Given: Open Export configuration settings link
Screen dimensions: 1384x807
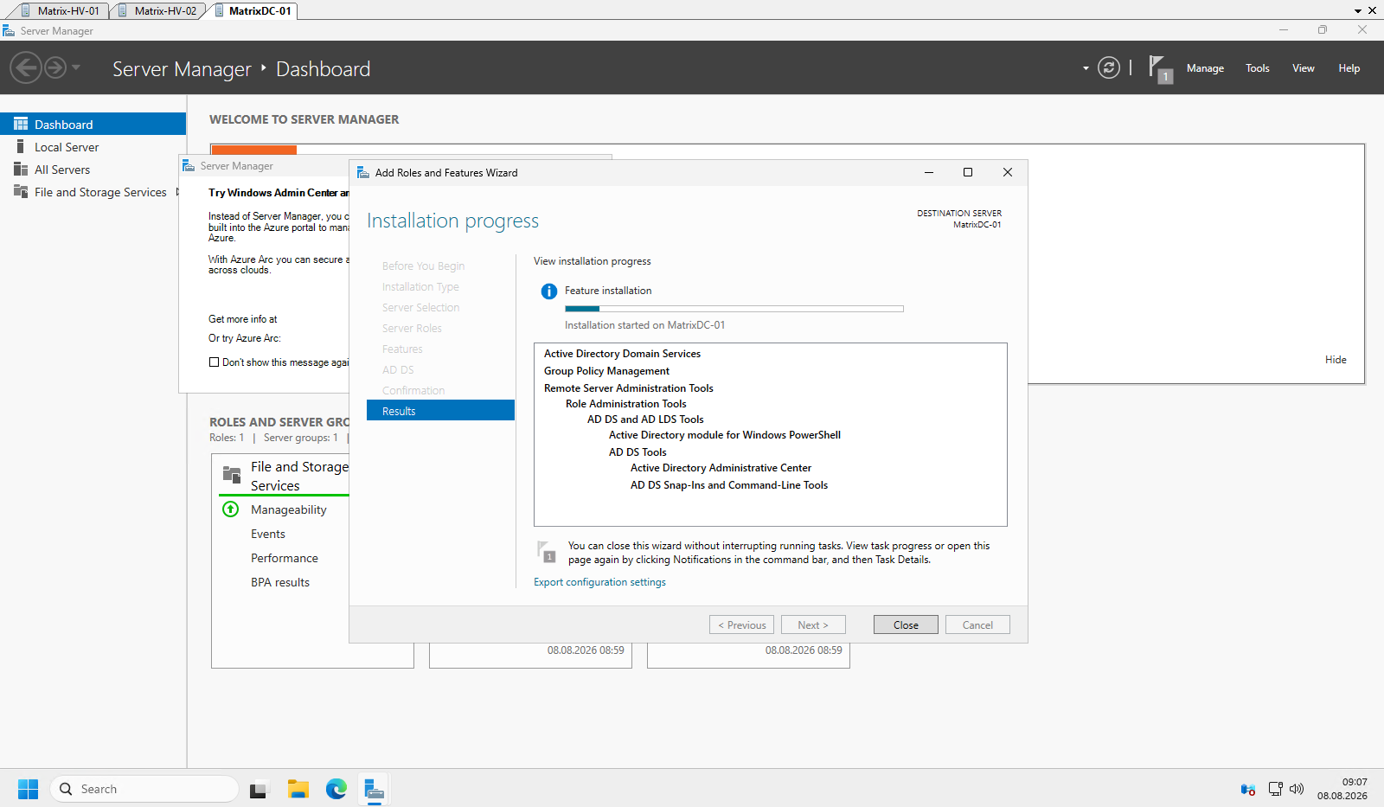Looking at the screenshot, I should [x=599, y=582].
